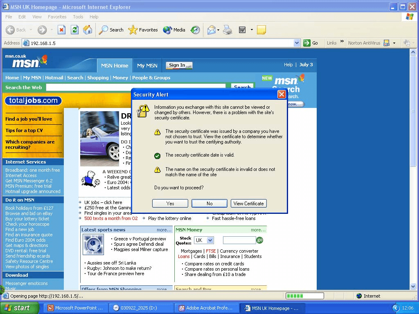Open the Currency converter link
The height and width of the screenshot is (314, 419).
coord(239,251)
